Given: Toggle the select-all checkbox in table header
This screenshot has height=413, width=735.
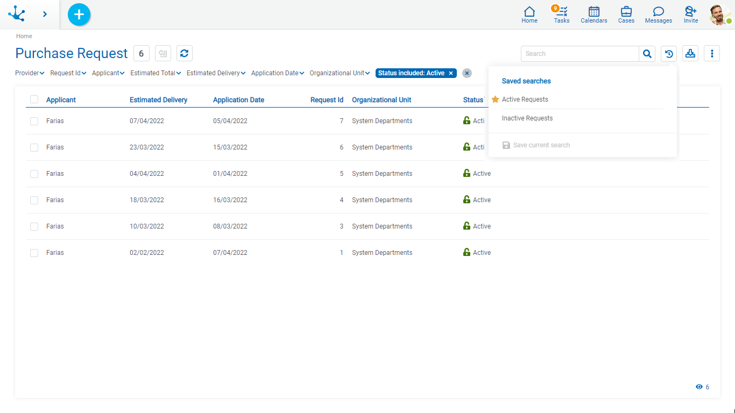Looking at the screenshot, I should tap(34, 99).
